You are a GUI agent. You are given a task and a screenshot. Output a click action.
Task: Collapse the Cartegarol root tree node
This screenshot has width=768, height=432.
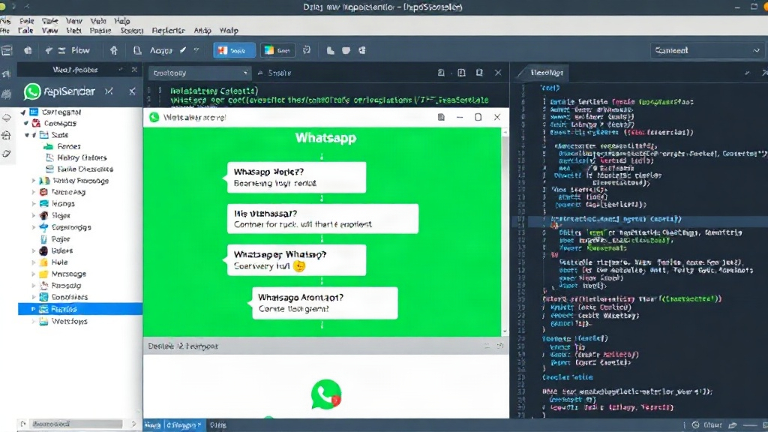23,112
